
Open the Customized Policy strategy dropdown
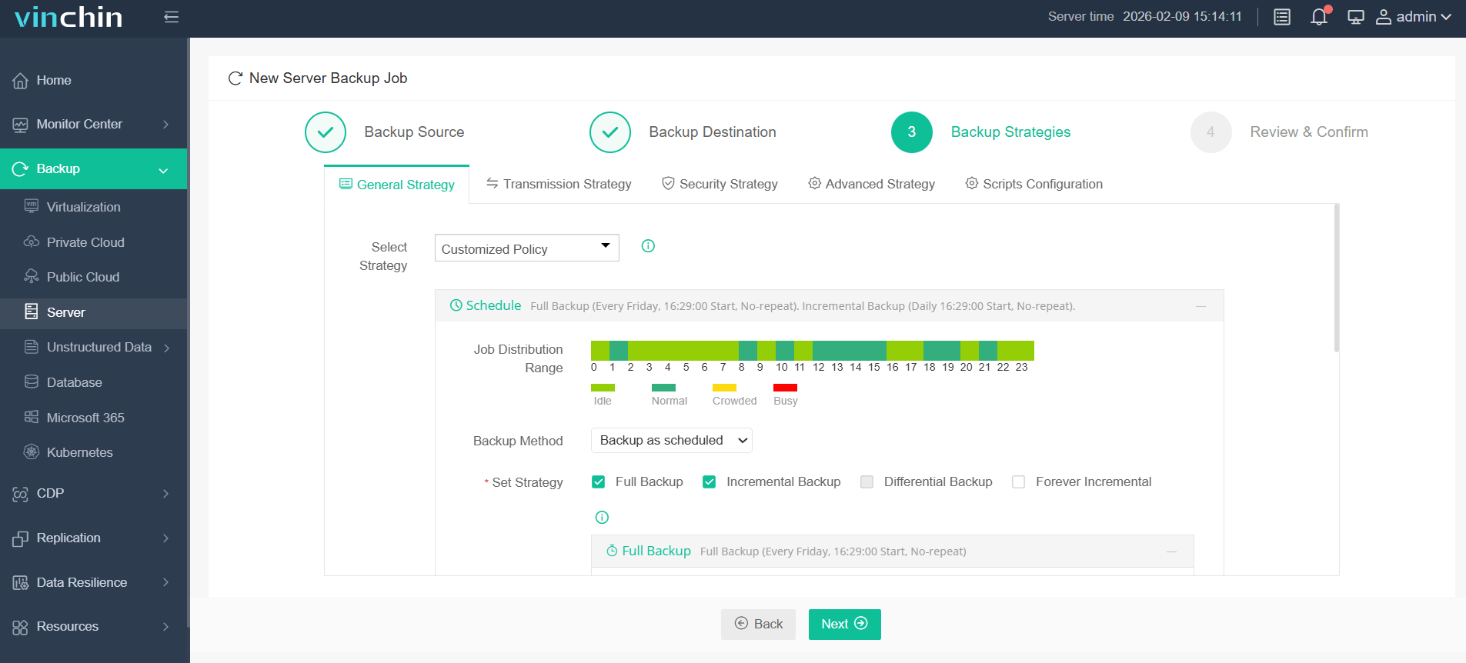pos(526,248)
